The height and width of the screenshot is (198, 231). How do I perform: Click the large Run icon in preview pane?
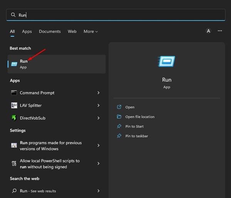tap(166, 62)
